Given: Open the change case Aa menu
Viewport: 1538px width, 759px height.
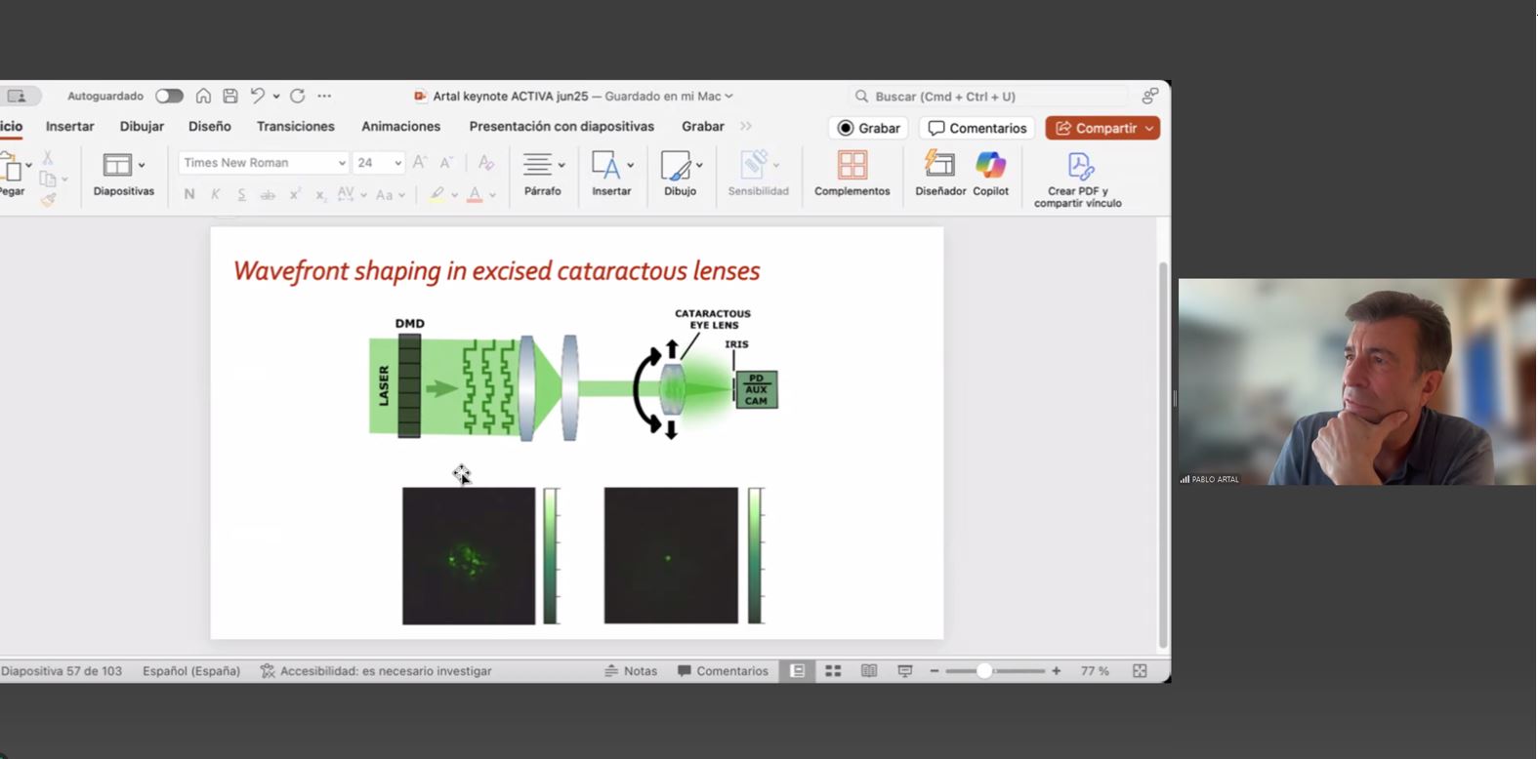Looking at the screenshot, I should pos(384,195).
